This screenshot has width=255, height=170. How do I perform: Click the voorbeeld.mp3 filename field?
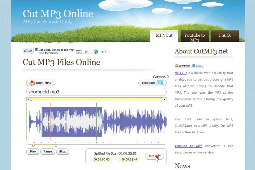(96, 92)
